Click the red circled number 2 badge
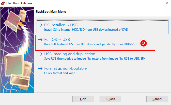The height and width of the screenshot is (105, 171). tap(144, 44)
